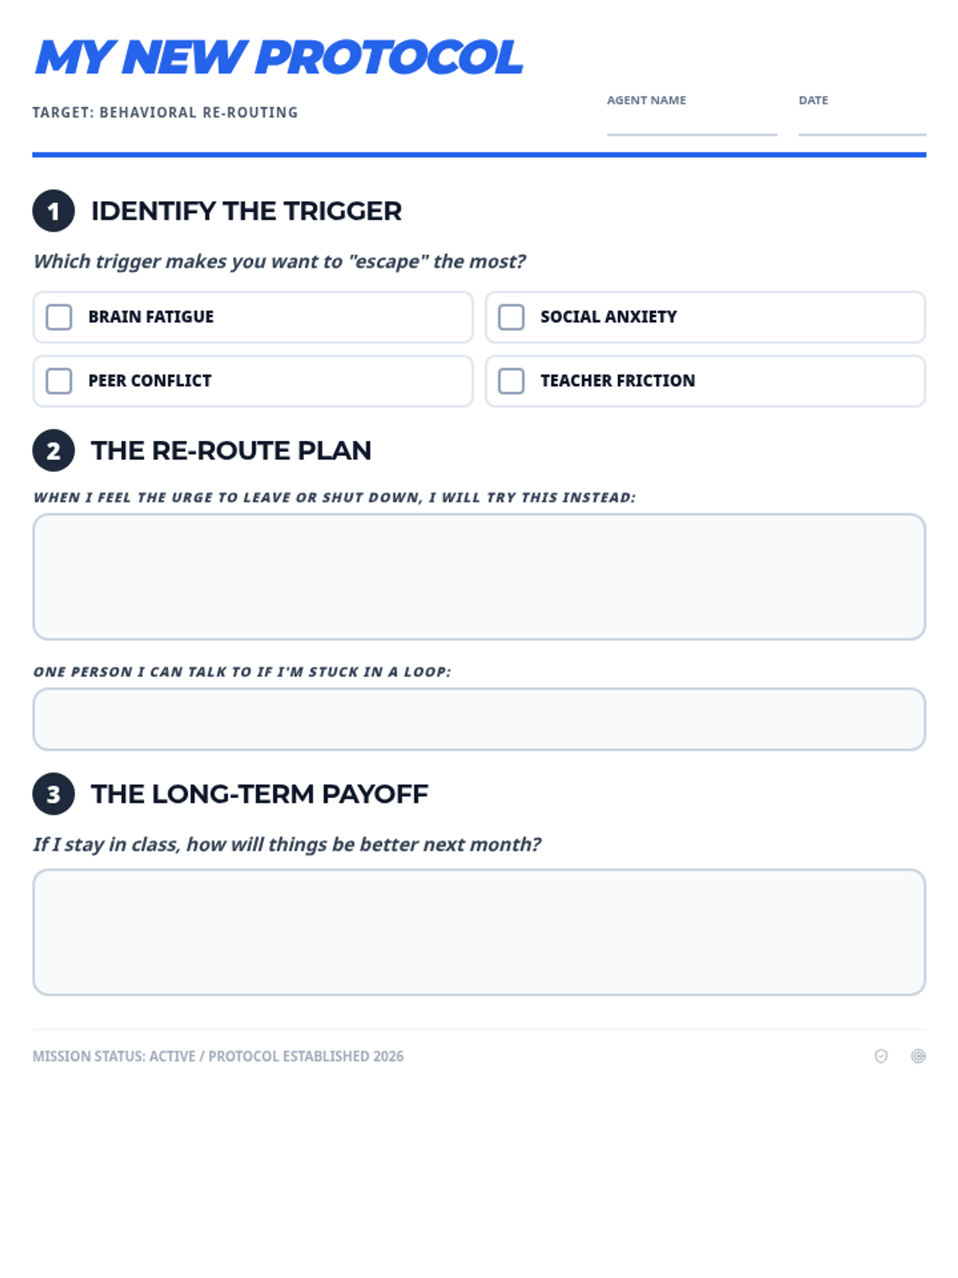This screenshot has width=958, height=1278.
Task: Enable the Teacher Friction checkbox
Action: click(x=511, y=381)
